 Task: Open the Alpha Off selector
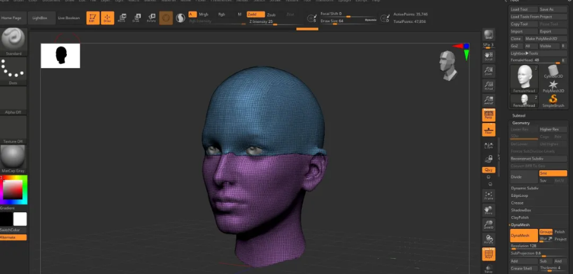(x=13, y=100)
